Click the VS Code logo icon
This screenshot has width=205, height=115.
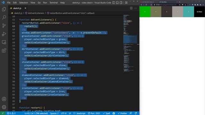(3, 3)
